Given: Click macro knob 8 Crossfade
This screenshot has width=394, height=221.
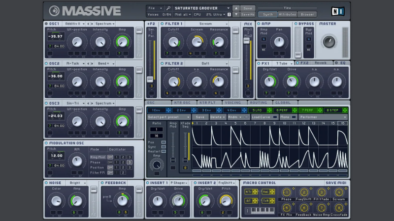Looking at the screenshot, I should (339, 208).
